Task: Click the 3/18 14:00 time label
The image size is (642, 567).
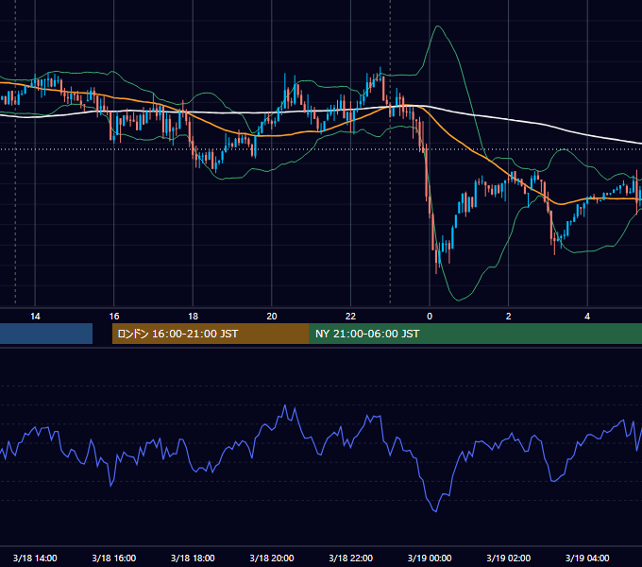Action: tap(35, 558)
